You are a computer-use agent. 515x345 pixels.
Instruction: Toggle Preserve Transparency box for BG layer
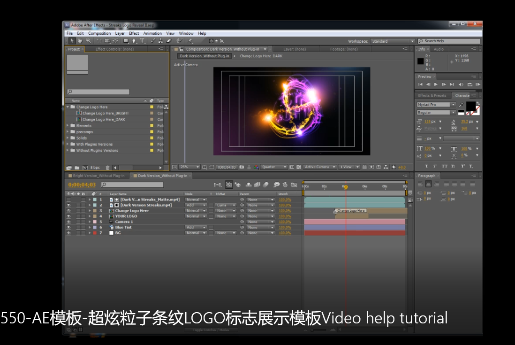coord(211,233)
